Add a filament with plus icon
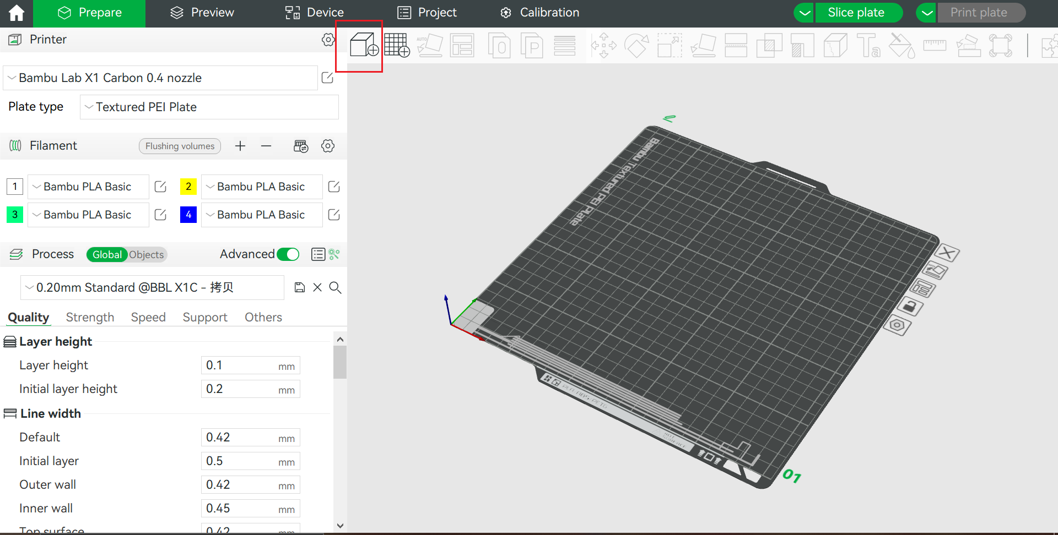1058x535 pixels. [240, 146]
